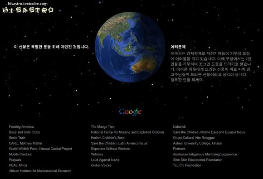Viewport: 263px width, 179px height.
Task: Open the Witness link
Action: pyautogui.click(x=97, y=155)
